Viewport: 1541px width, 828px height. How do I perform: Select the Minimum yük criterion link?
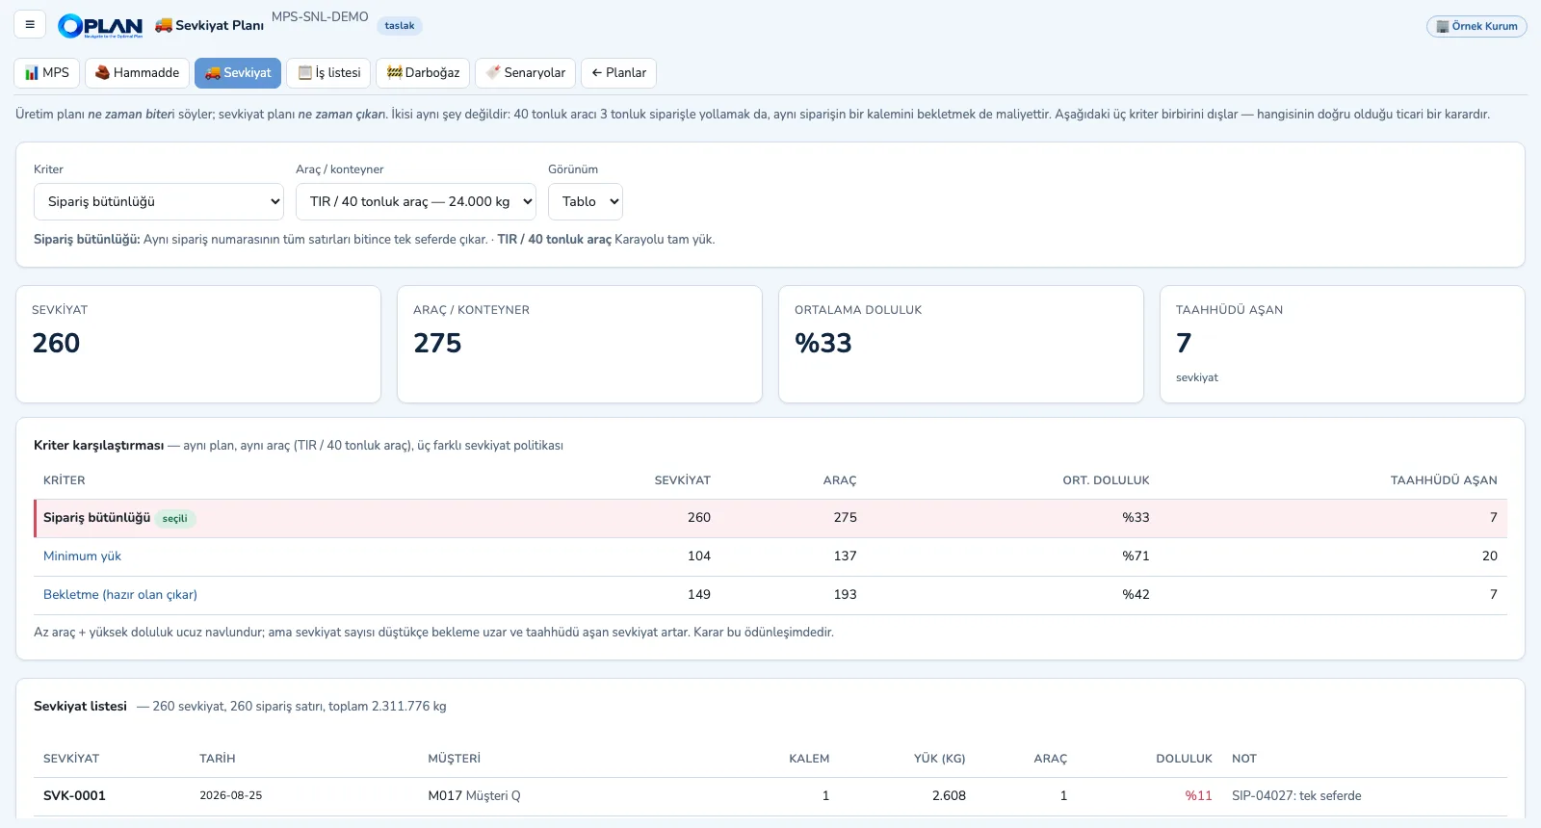[82, 556]
